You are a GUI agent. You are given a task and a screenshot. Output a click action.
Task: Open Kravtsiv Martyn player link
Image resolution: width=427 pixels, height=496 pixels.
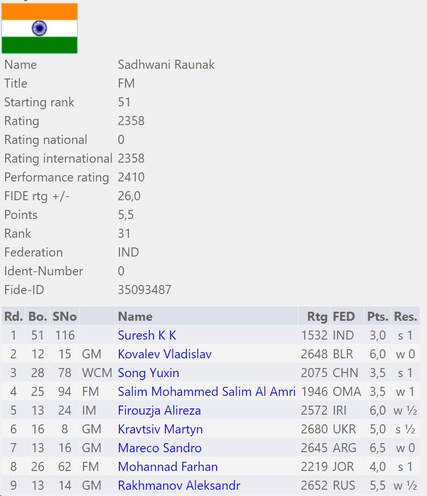(x=160, y=429)
